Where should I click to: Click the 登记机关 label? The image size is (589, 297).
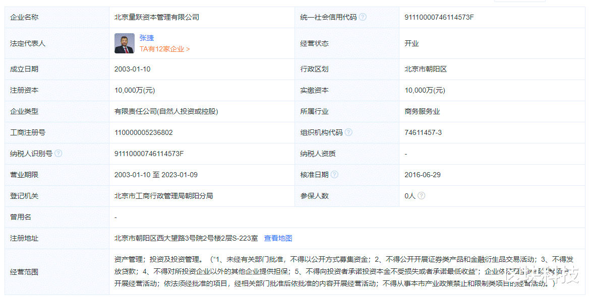(x=24, y=196)
